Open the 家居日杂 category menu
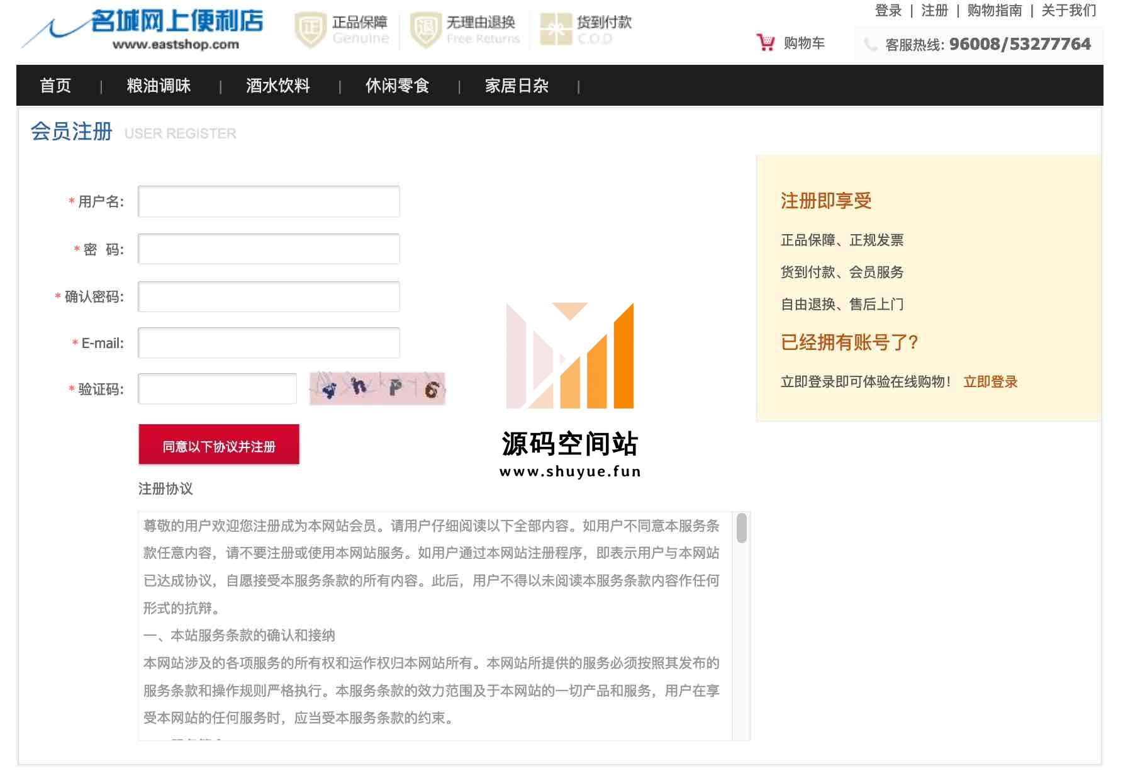 coord(517,86)
